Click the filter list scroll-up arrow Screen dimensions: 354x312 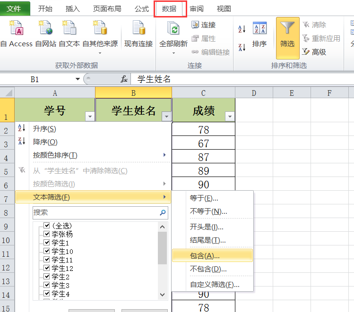click(x=162, y=227)
